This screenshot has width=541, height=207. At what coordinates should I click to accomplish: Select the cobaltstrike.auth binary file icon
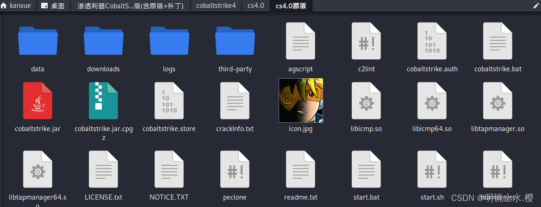432,41
